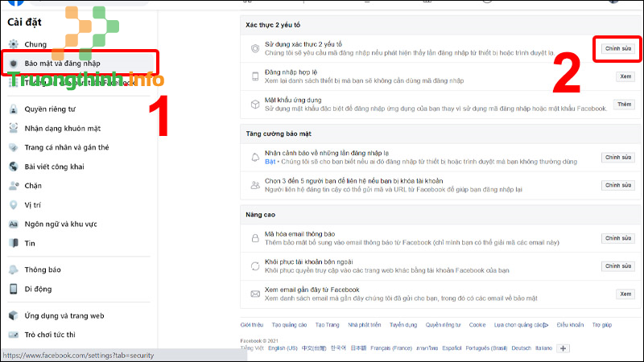Screen dimensions: 644x362
Task: Click the padlock icon beside Mã hóa email thông báo
Action: (x=255, y=238)
